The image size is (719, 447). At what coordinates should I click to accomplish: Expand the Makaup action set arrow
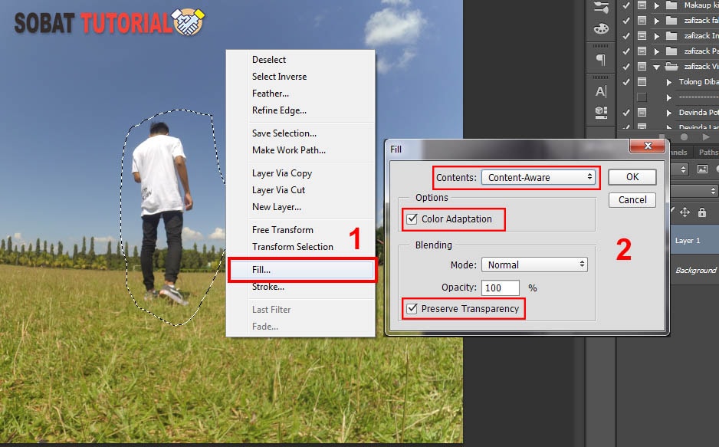click(x=657, y=5)
